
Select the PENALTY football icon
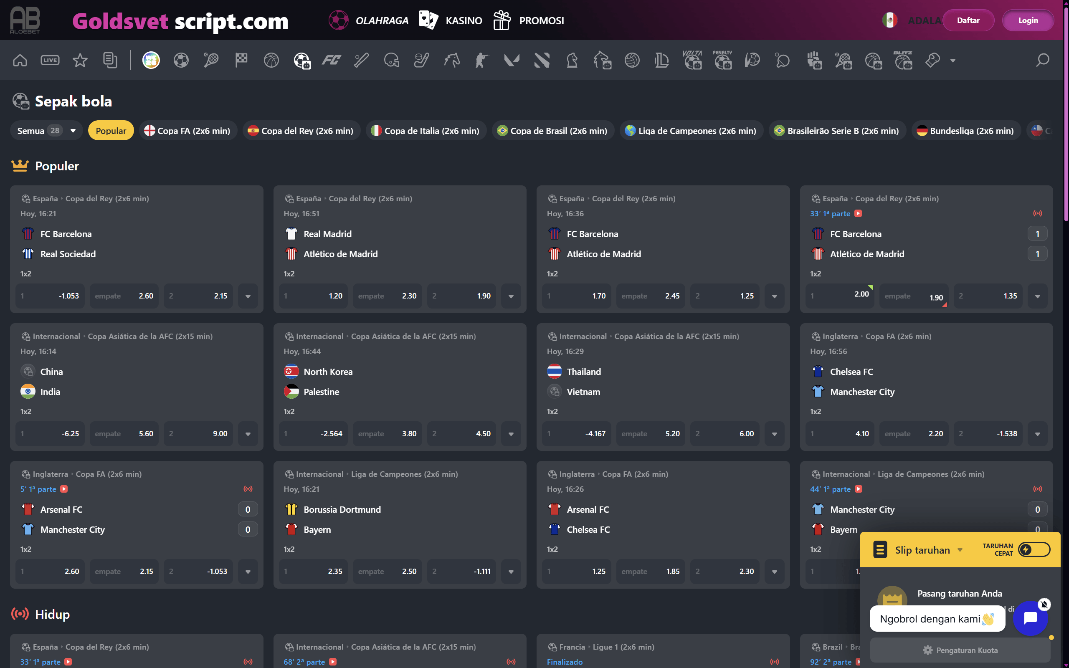coord(722,60)
